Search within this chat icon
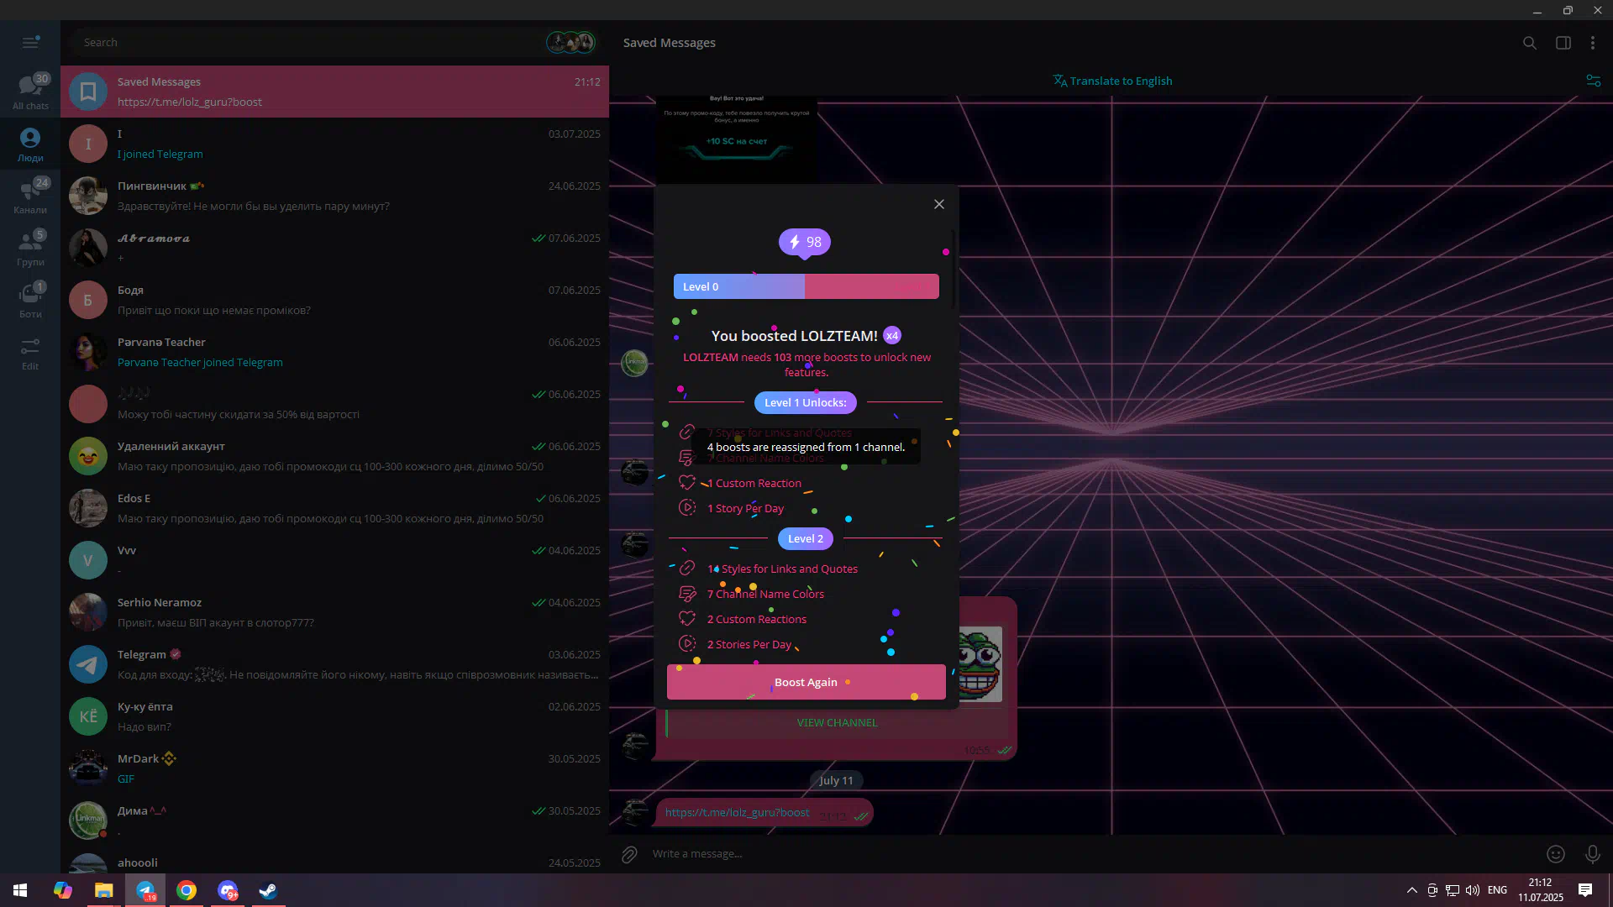Viewport: 1613px width, 907px height. (x=1530, y=43)
